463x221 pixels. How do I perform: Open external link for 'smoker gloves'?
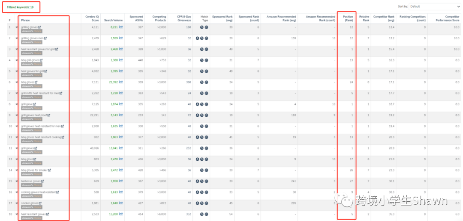(x=40, y=203)
